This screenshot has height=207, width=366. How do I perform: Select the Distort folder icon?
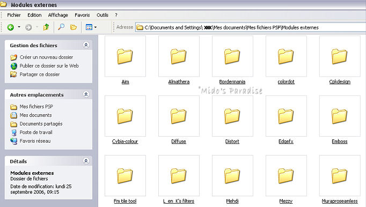[x=232, y=116]
